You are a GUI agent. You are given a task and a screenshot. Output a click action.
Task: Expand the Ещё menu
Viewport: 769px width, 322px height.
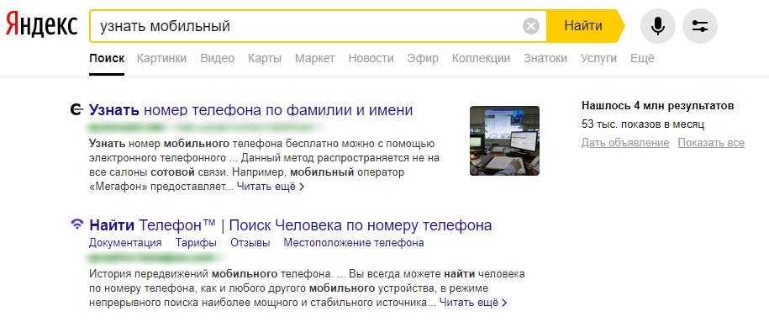(642, 58)
